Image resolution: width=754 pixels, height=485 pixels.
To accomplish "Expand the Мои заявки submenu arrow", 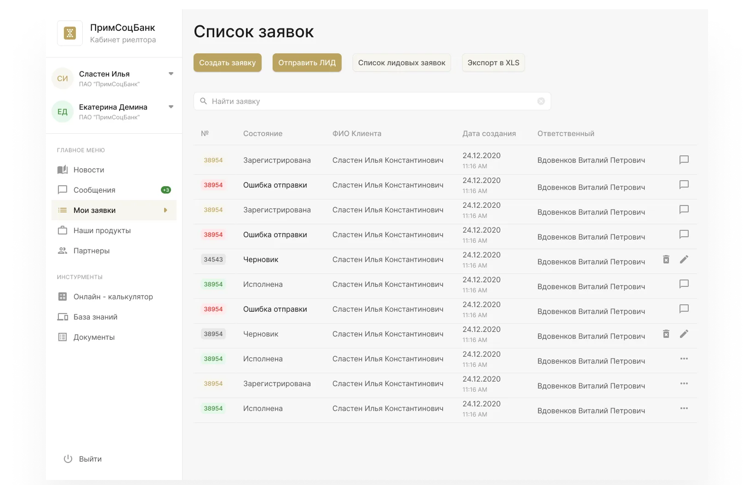I will [166, 210].
